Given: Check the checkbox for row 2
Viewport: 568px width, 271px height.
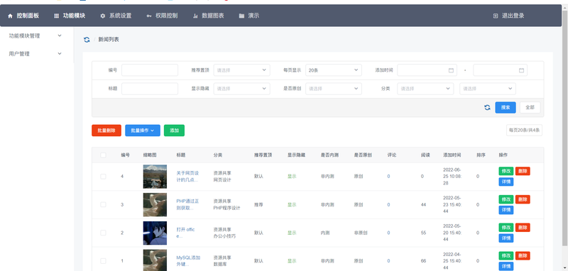Looking at the screenshot, I should (103, 233).
